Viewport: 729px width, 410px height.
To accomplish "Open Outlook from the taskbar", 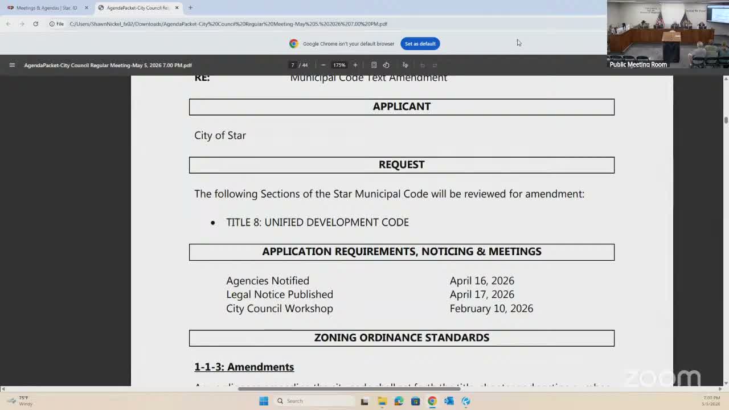I will [449, 401].
